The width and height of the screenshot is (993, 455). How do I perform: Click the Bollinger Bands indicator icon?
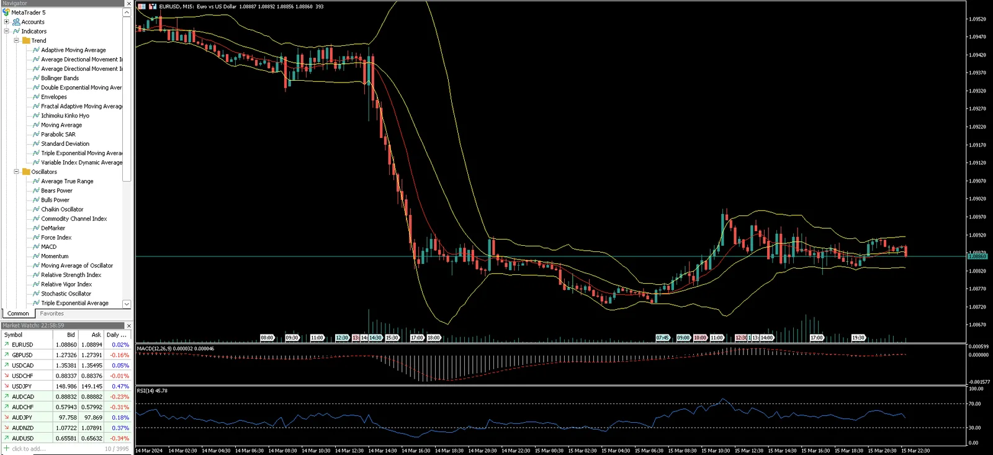[36, 78]
